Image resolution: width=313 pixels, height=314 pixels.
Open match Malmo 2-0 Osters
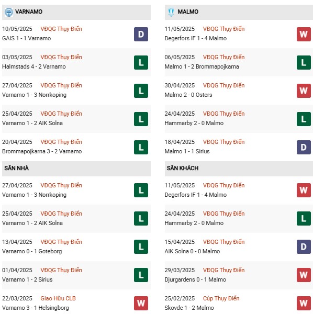[x=188, y=95]
